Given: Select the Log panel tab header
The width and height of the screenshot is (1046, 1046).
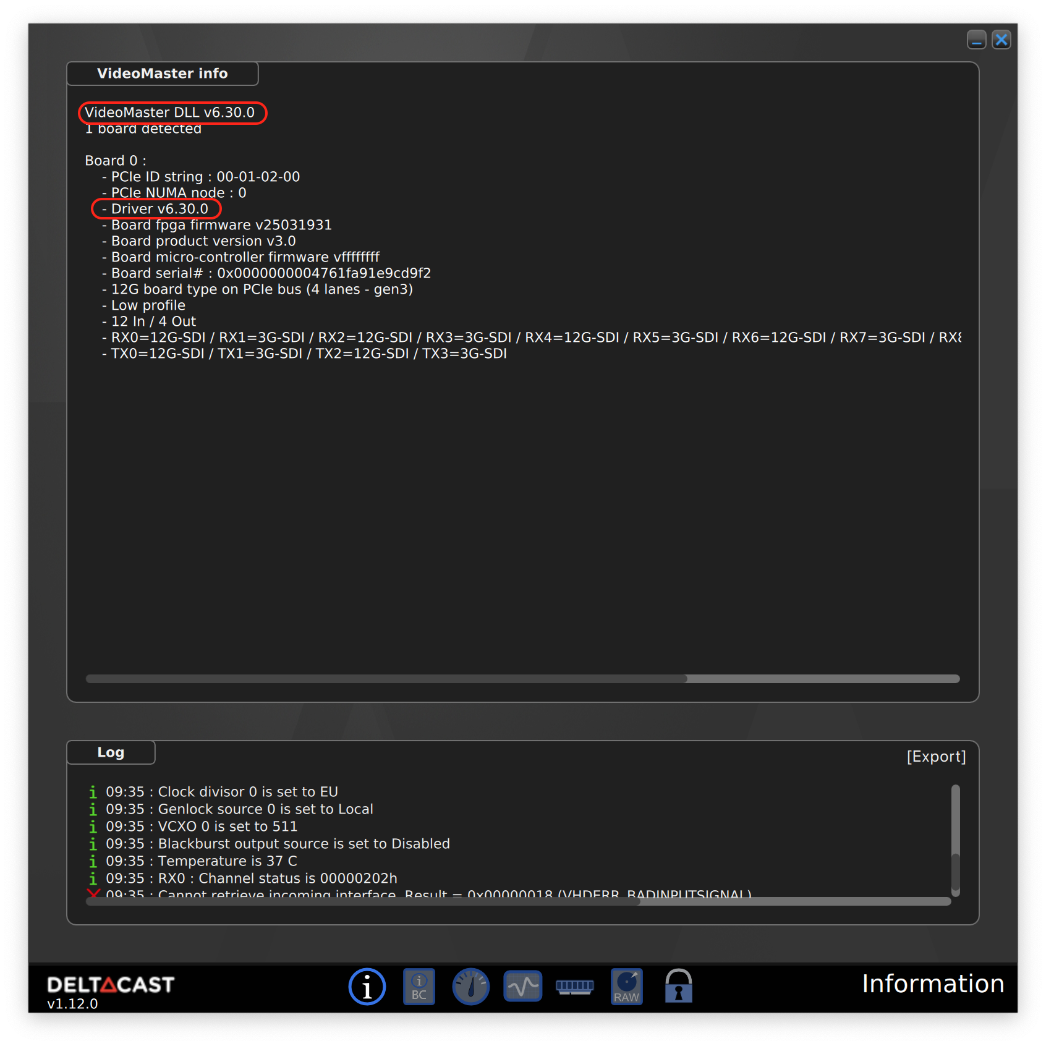Looking at the screenshot, I should tap(111, 752).
